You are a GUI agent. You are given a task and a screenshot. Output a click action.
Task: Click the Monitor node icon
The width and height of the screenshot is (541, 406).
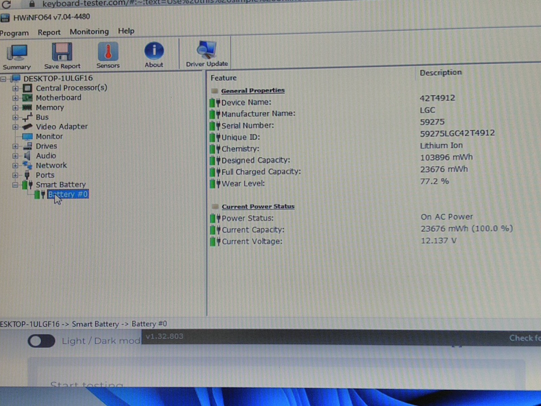tap(27, 137)
